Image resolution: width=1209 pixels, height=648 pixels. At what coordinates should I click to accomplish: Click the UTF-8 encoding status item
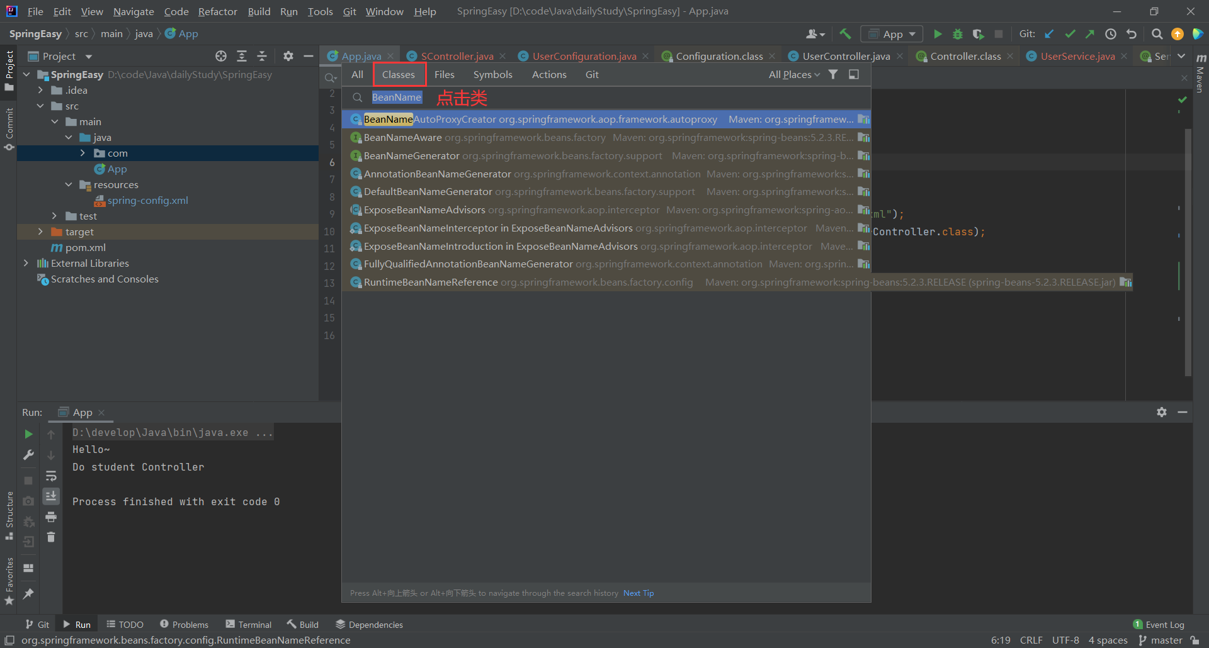pyautogui.click(x=1065, y=640)
